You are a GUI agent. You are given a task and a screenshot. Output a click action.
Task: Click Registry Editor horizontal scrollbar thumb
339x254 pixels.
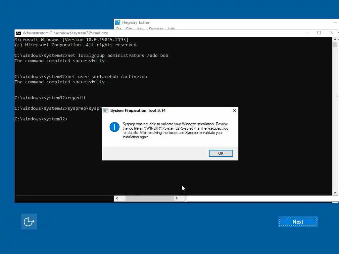(x=150, y=198)
